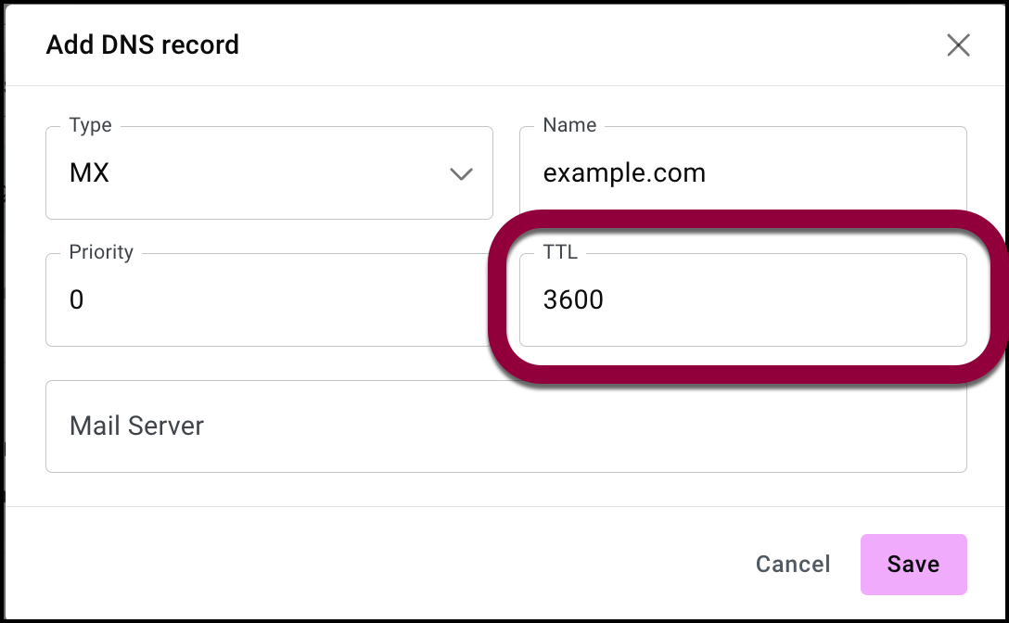Close the Add DNS record dialog
Viewport: 1009px width, 623px height.
click(x=958, y=45)
